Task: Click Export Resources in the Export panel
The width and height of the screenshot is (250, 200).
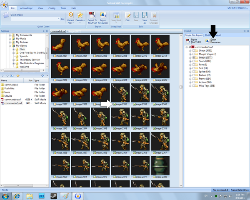Action: (x=213, y=41)
